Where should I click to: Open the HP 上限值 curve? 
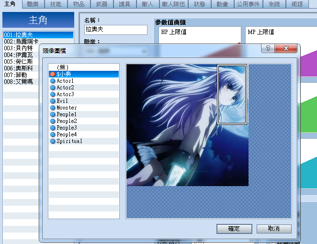click(x=200, y=35)
